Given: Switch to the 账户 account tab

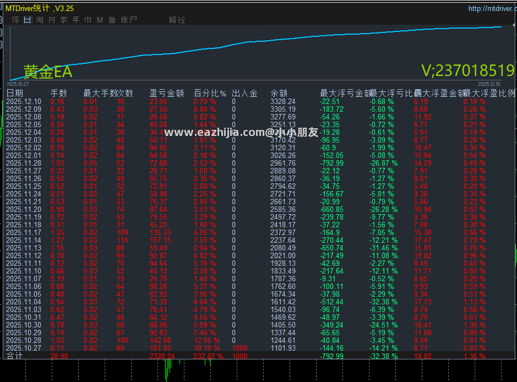Looking at the screenshot, I should pyautogui.click(x=129, y=20).
